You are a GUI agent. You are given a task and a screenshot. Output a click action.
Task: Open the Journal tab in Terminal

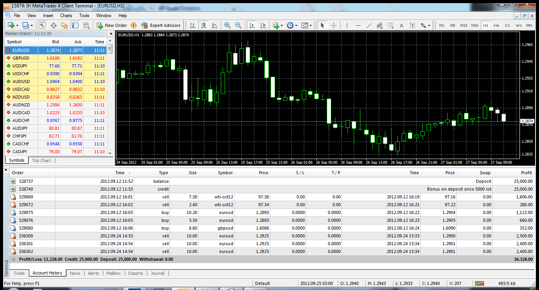coord(158,273)
